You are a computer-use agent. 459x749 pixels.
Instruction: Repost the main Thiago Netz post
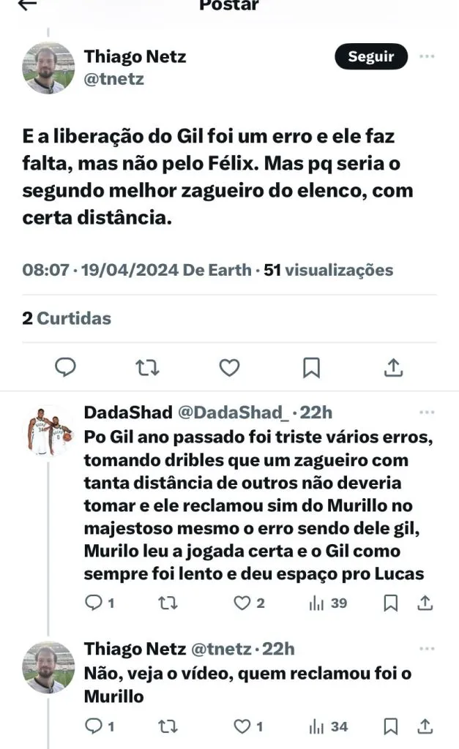147,367
